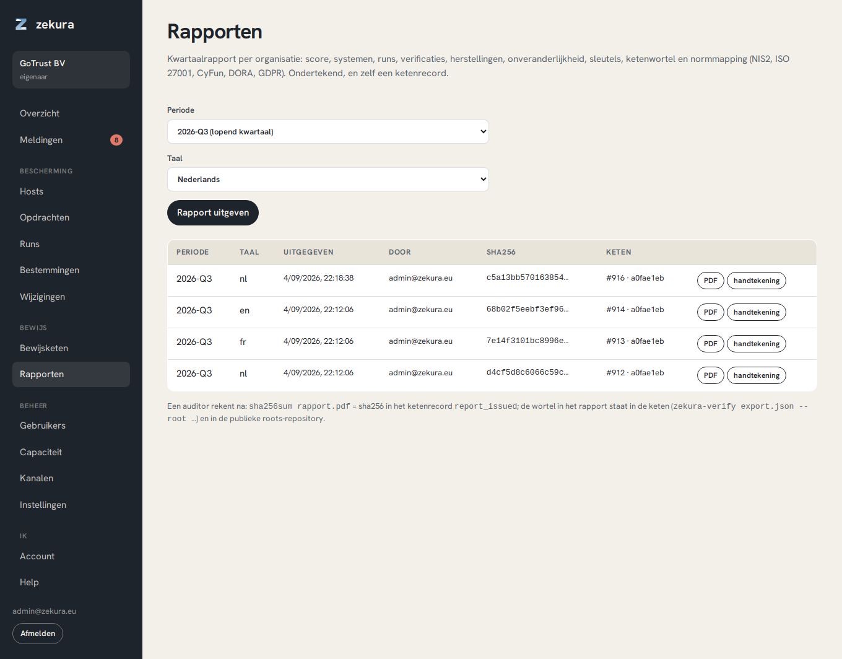
Task: Download PDF for chain record #914
Action: (710, 312)
